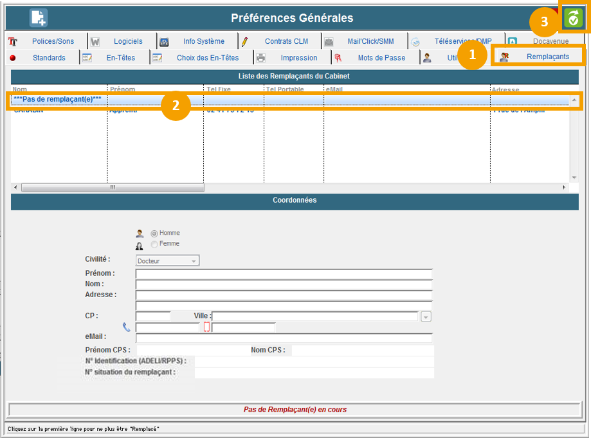The image size is (591, 438).
Task: Open the En-Têtes tab
Action: 121,58
